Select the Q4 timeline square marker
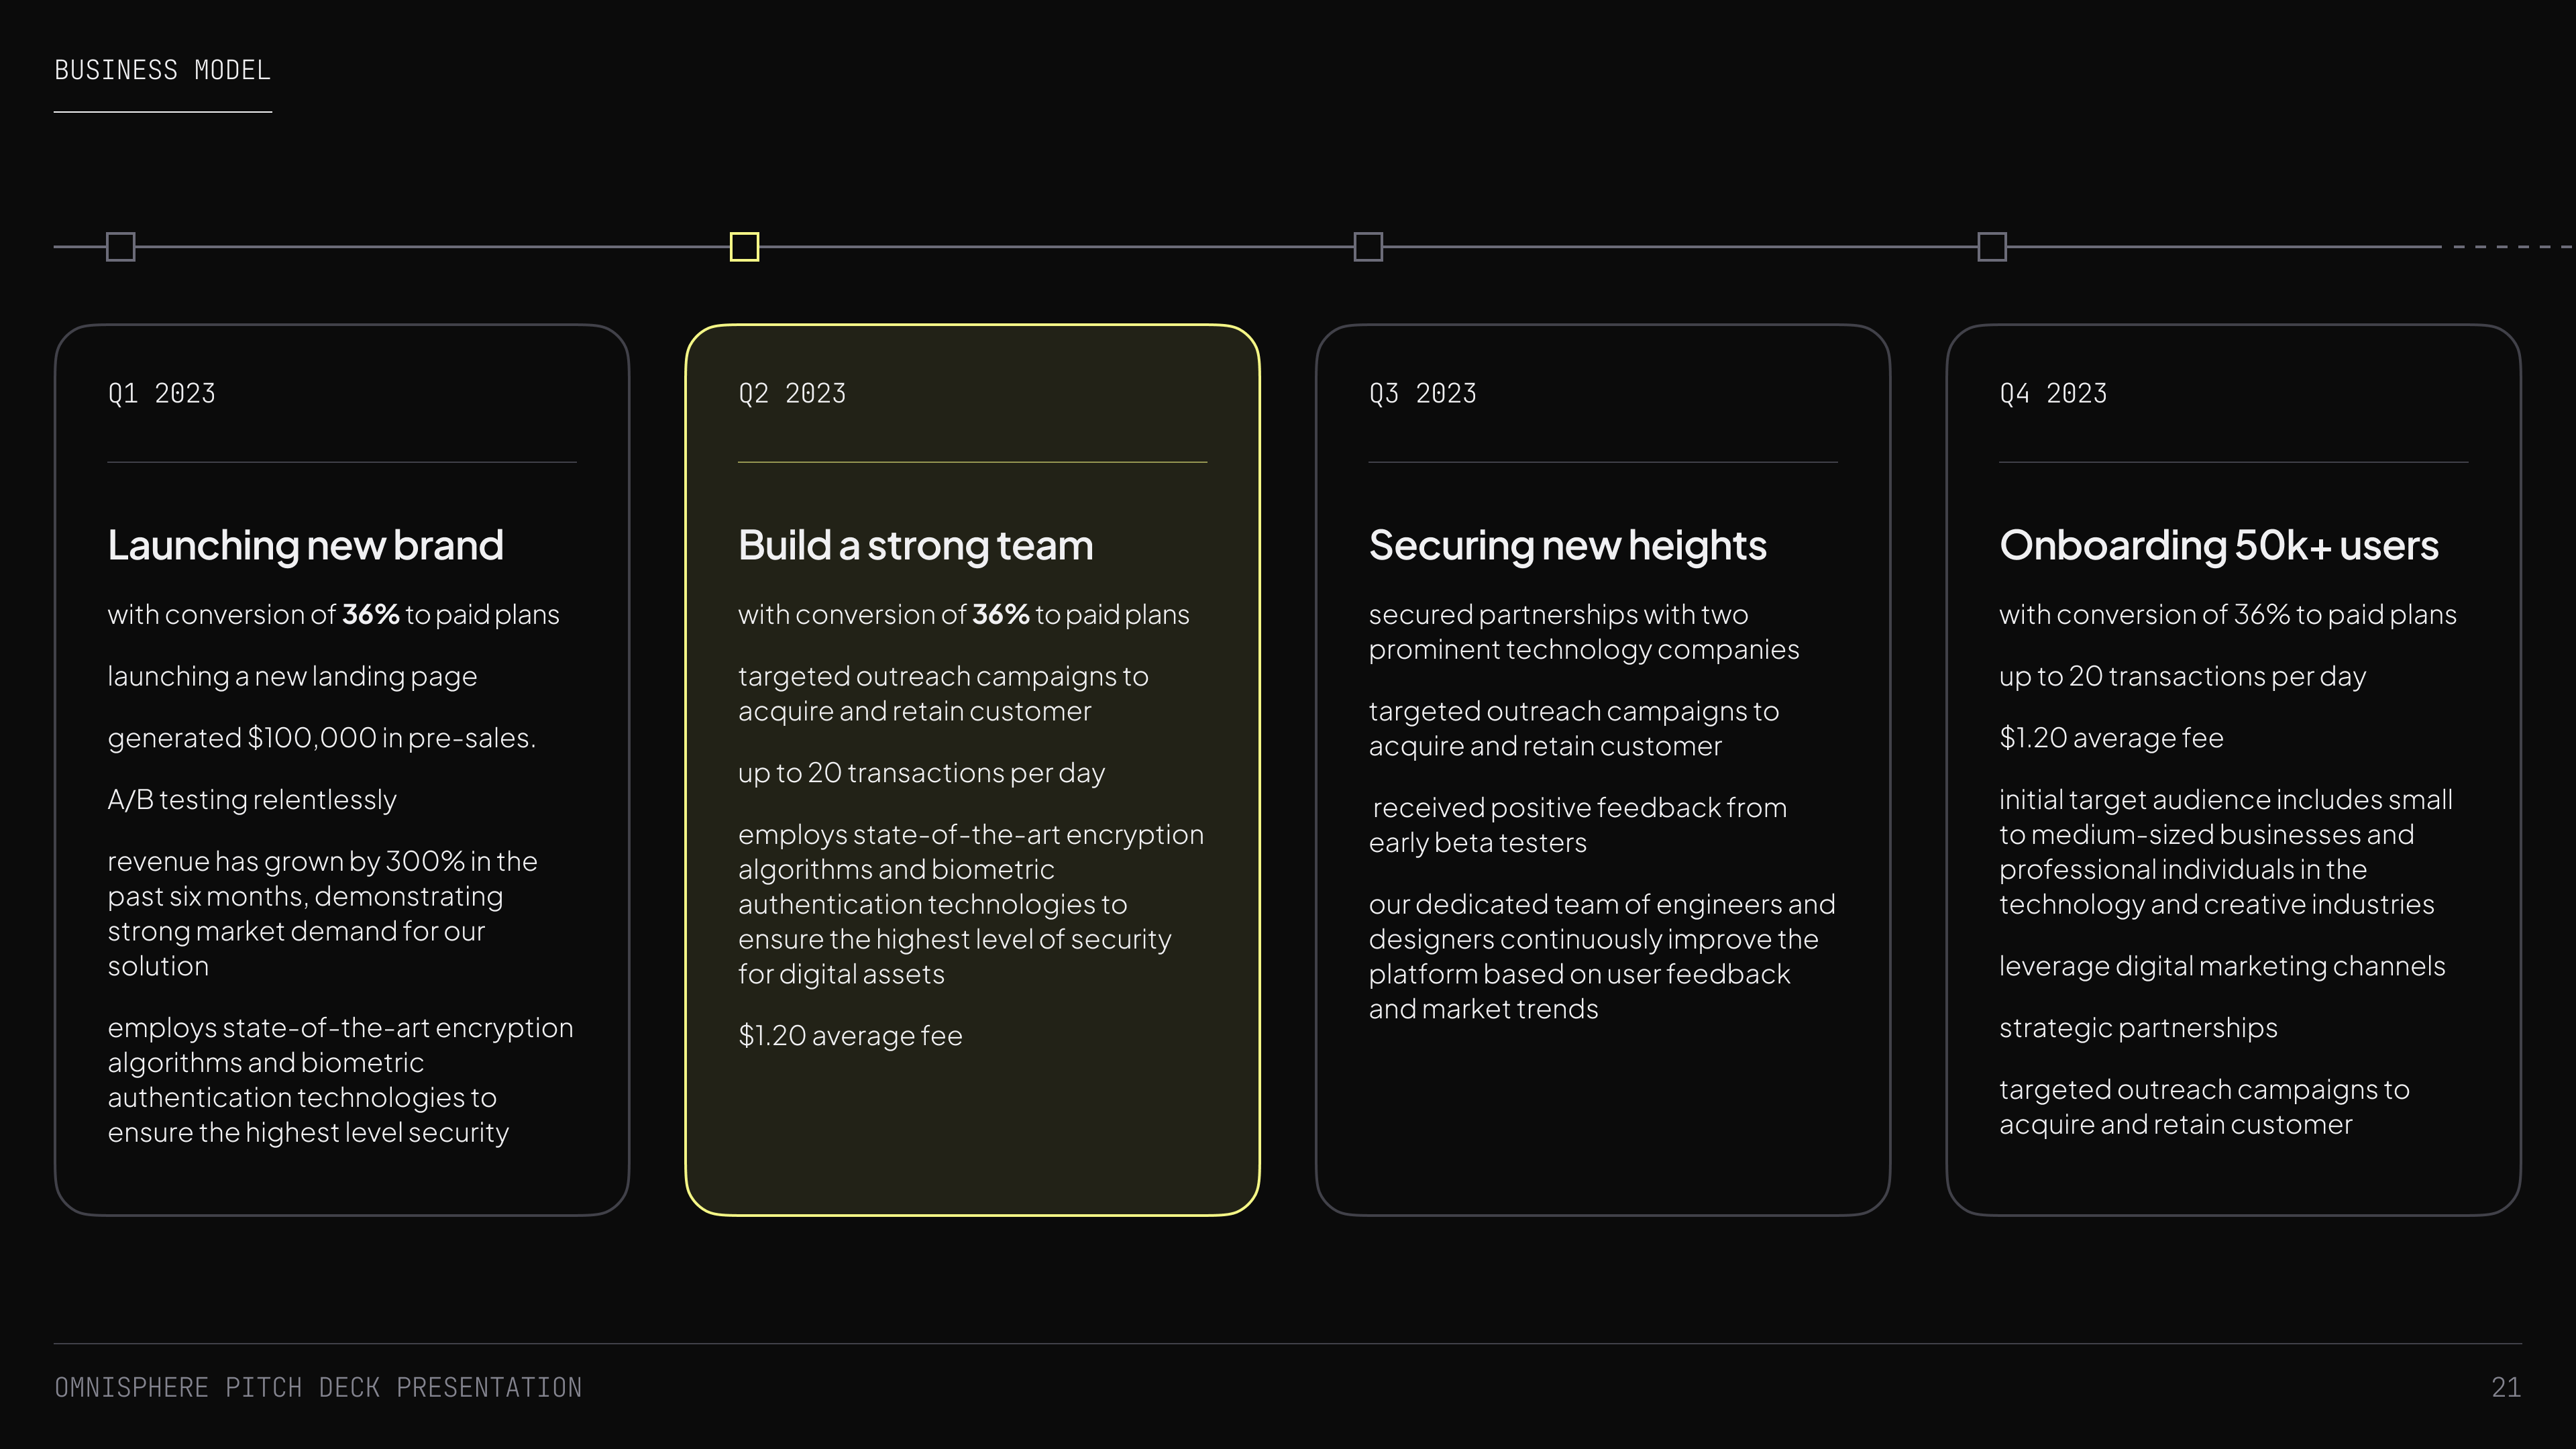This screenshot has width=2576, height=1449. 1992,246
